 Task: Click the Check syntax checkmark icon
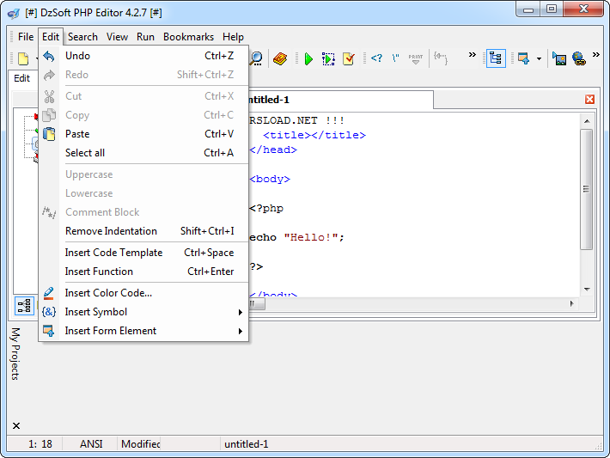[x=349, y=58]
